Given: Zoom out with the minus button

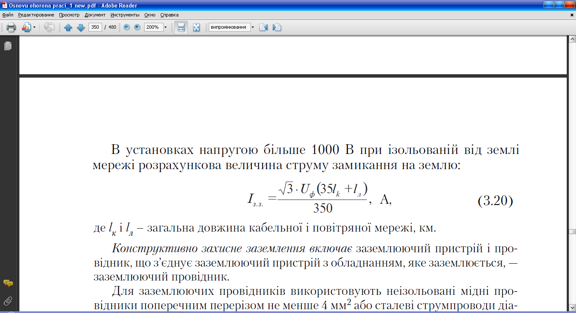Looking at the screenshot, I should pos(127,27).
